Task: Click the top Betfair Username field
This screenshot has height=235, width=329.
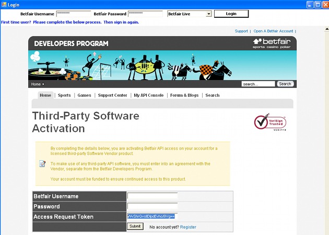Action: pos(74,14)
